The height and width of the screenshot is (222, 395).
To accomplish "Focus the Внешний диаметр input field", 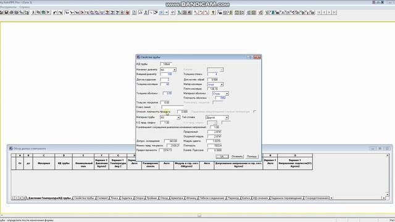I will 166,74.
